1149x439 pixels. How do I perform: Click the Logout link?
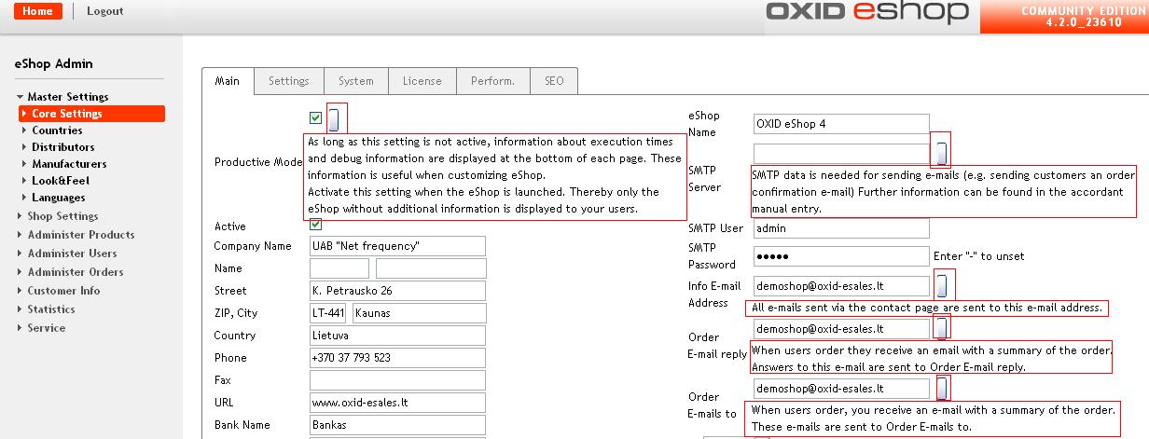coord(104,11)
